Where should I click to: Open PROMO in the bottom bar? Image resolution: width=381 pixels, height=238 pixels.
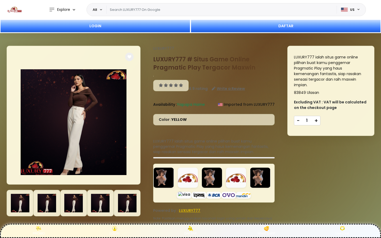coord(39,231)
